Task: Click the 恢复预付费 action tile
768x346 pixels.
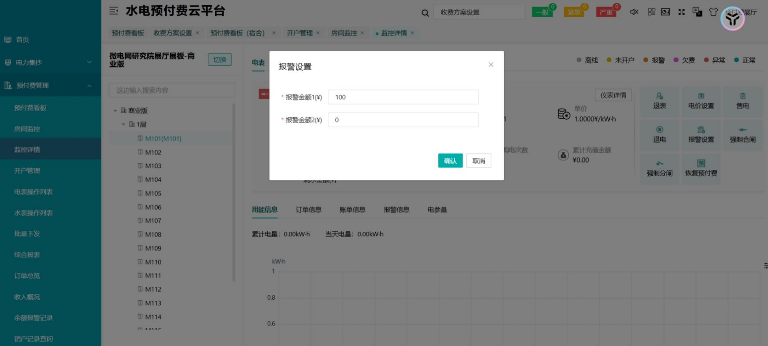Action: (701, 169)
